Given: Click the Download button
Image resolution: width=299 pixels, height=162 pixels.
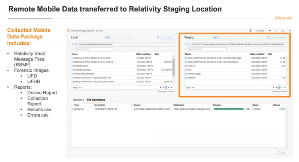Looking at the screenshot, I should [x=280, y=37].
